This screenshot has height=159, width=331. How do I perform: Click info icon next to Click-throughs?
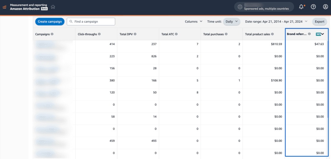99,34
